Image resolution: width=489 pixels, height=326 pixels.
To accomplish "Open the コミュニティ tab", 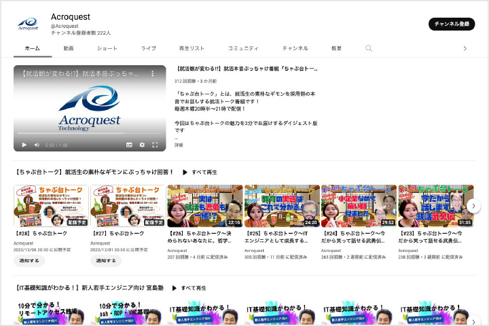I will (243, 48).
